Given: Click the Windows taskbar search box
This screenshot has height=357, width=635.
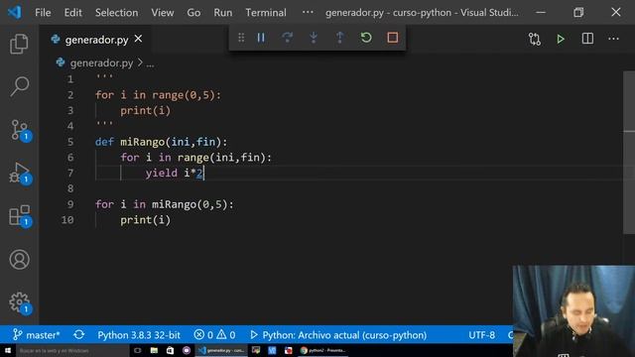Looking at the screenshot, I should click(x=72, y=350).
